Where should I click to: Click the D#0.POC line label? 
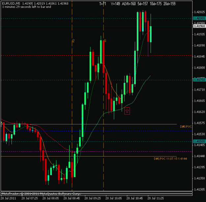click(186, 127)
